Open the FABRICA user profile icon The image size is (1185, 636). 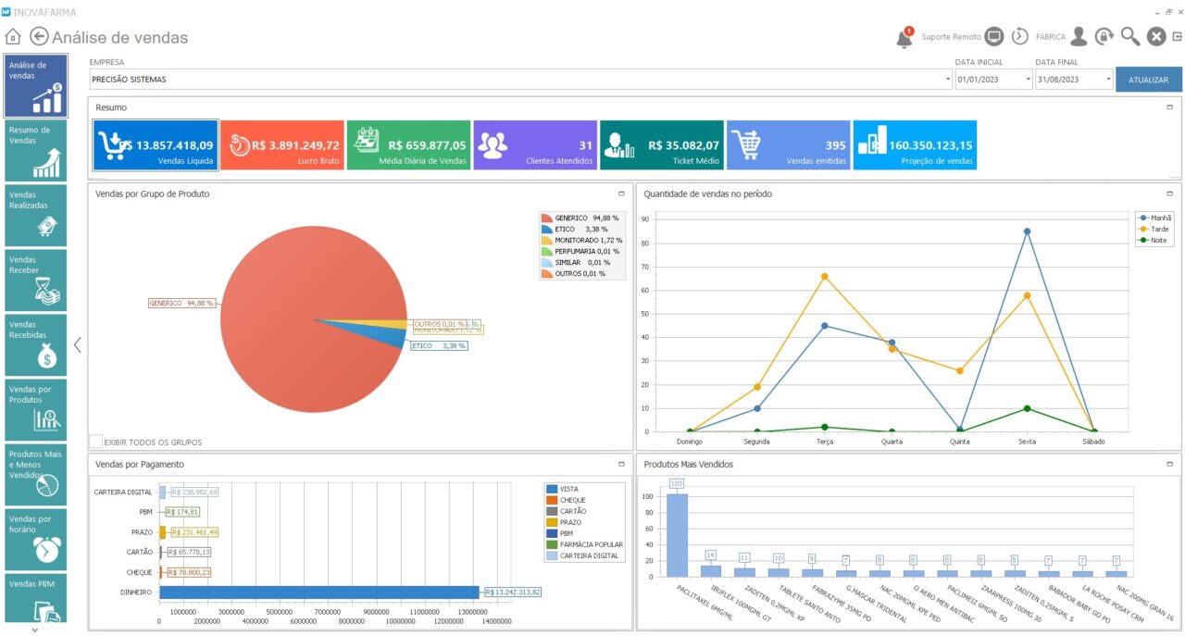(x=1079, y=36)
